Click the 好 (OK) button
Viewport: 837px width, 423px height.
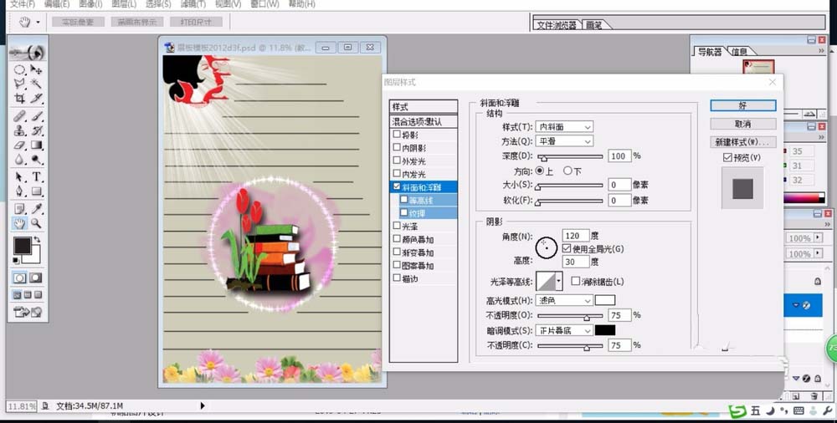[x=742, y=106]
